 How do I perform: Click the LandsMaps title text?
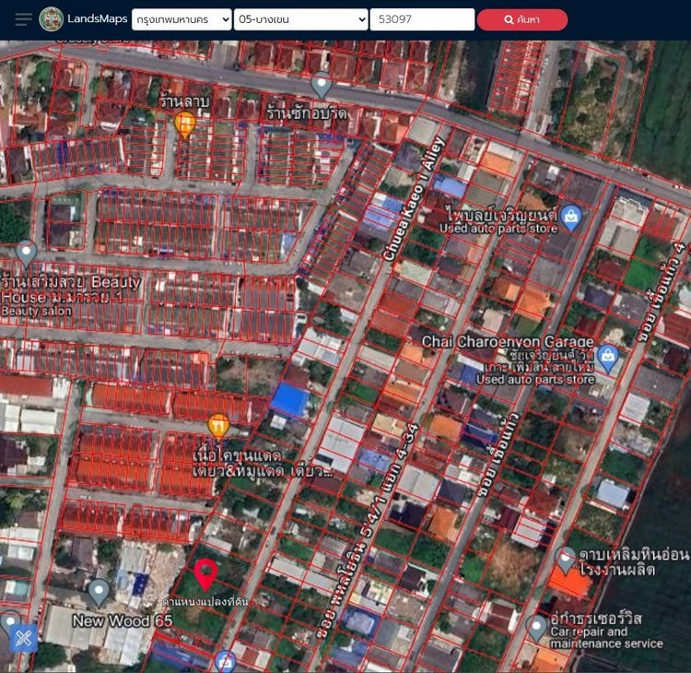coord(97,19)
